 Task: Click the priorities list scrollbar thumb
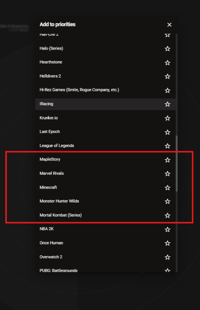tap(176, 163)
